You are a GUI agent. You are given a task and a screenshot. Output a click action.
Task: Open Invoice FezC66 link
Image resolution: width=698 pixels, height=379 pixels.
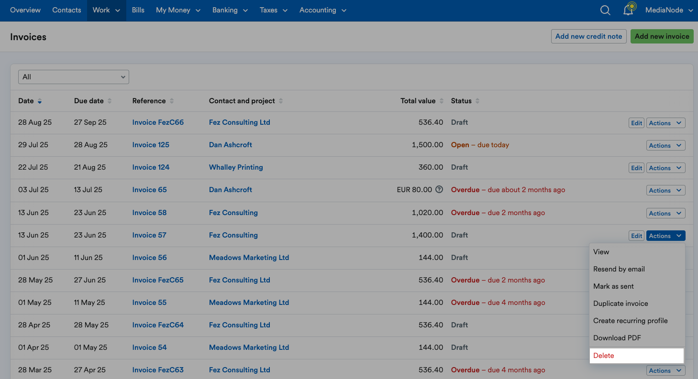(158, 122)
